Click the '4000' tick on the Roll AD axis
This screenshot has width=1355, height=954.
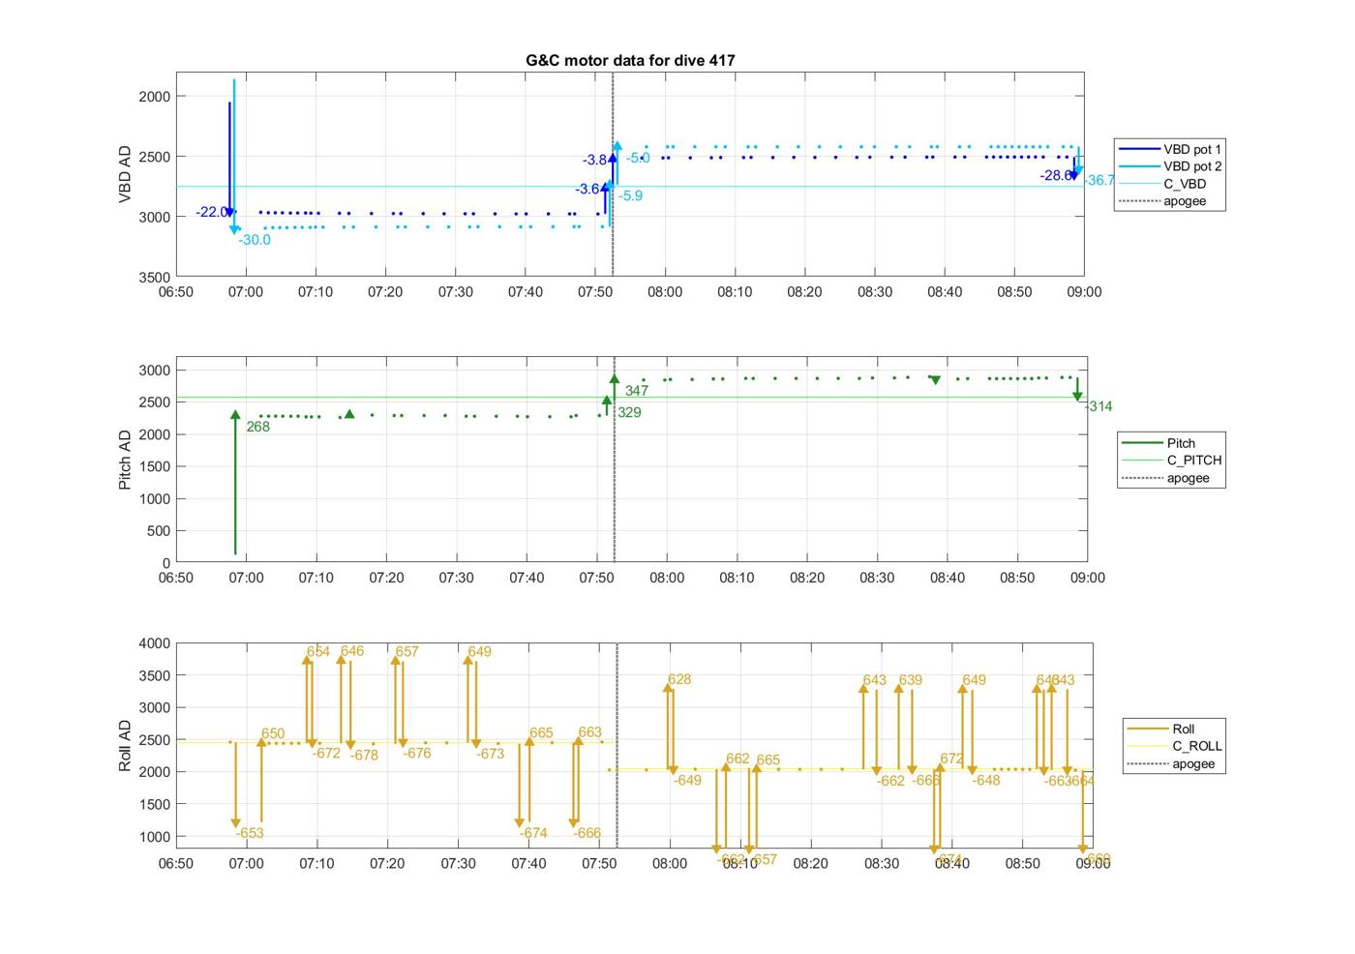tap(155, 643)
